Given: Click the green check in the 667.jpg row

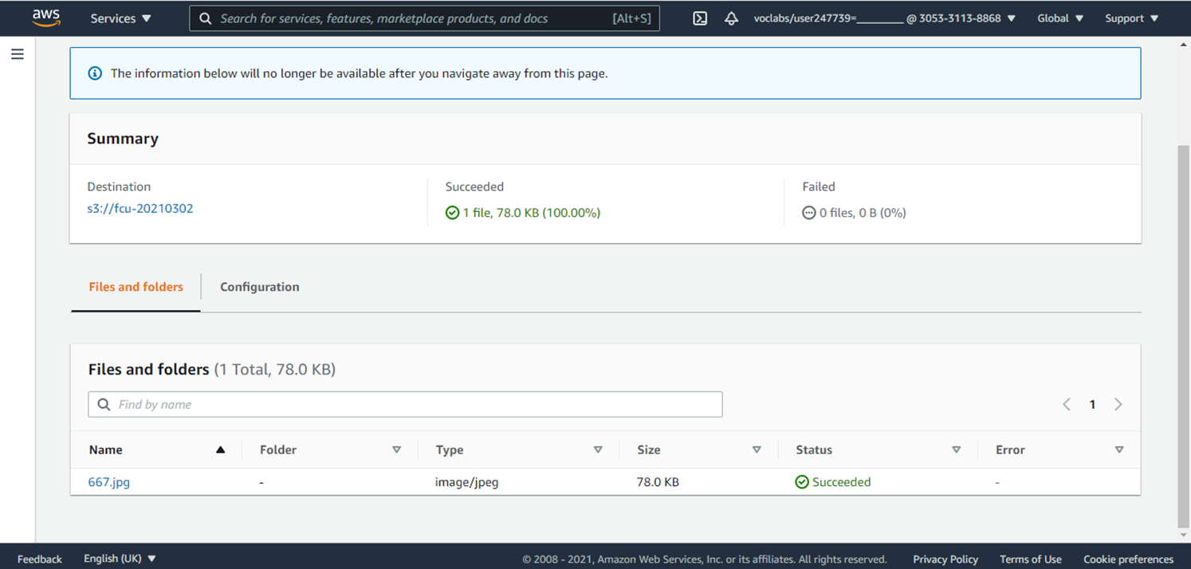Looking at the screenshot, I should click(802, 482).
